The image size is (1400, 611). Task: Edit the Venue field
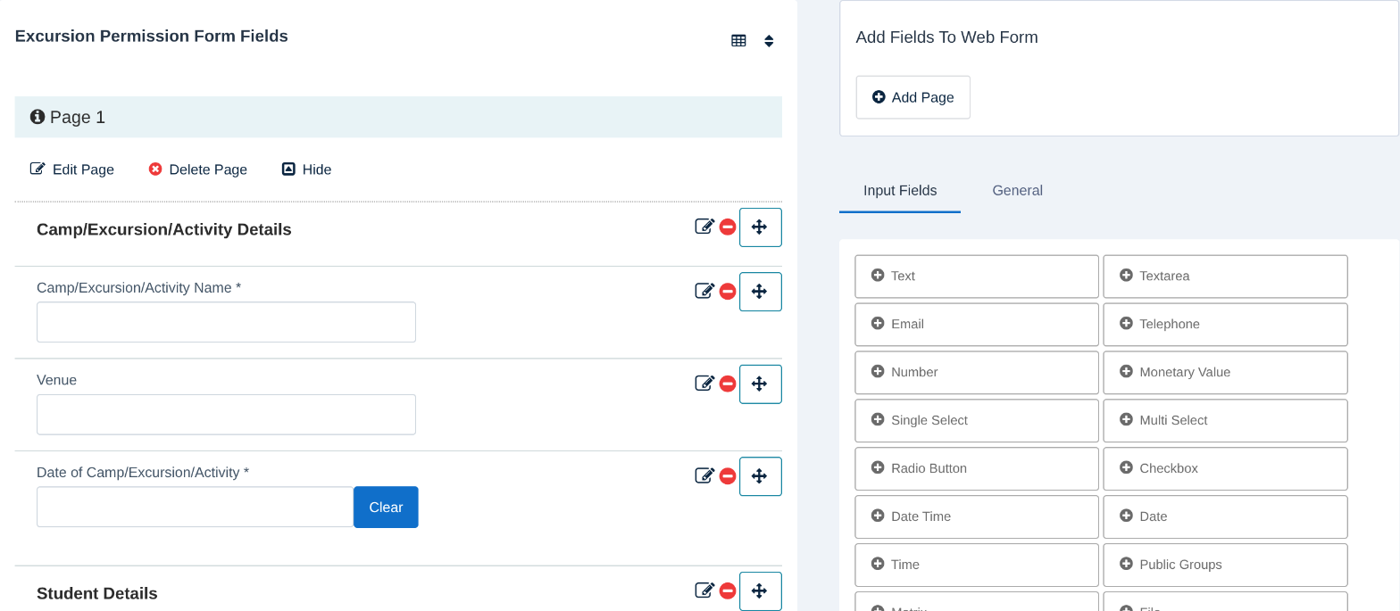(704, 384)
